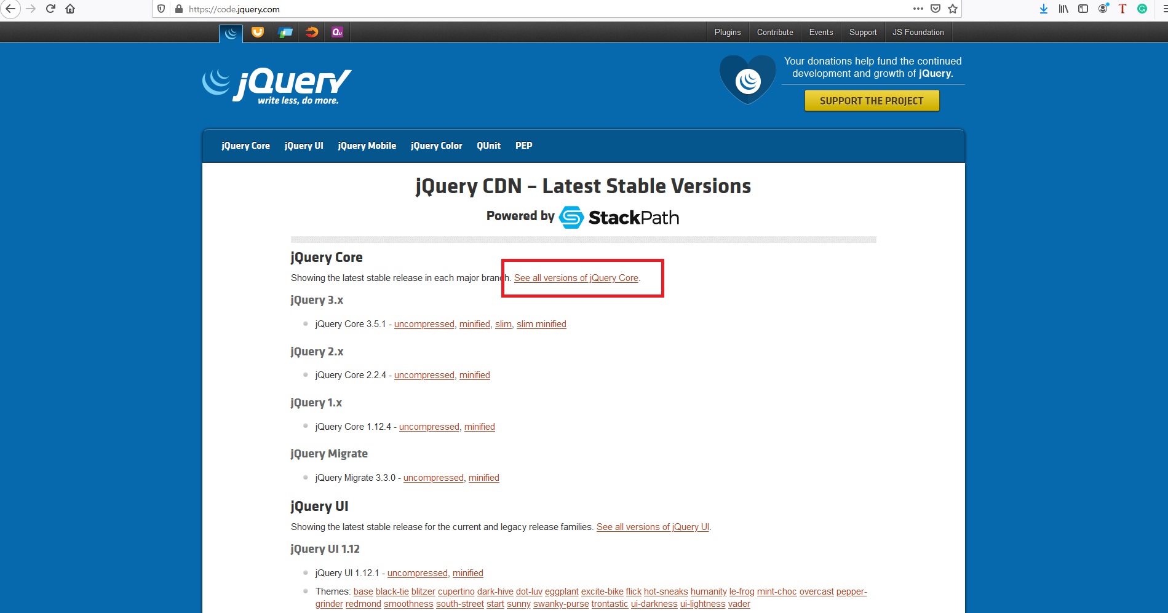Open jQuery Core 2.2.4 uncompressed link
This screenshot has height=613, width=1168.
click(424, 375)
